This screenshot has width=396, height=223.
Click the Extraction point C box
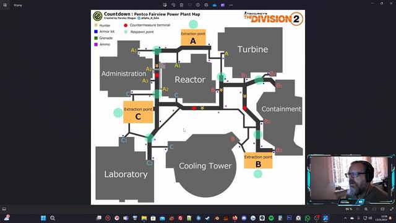pos(138,112)
